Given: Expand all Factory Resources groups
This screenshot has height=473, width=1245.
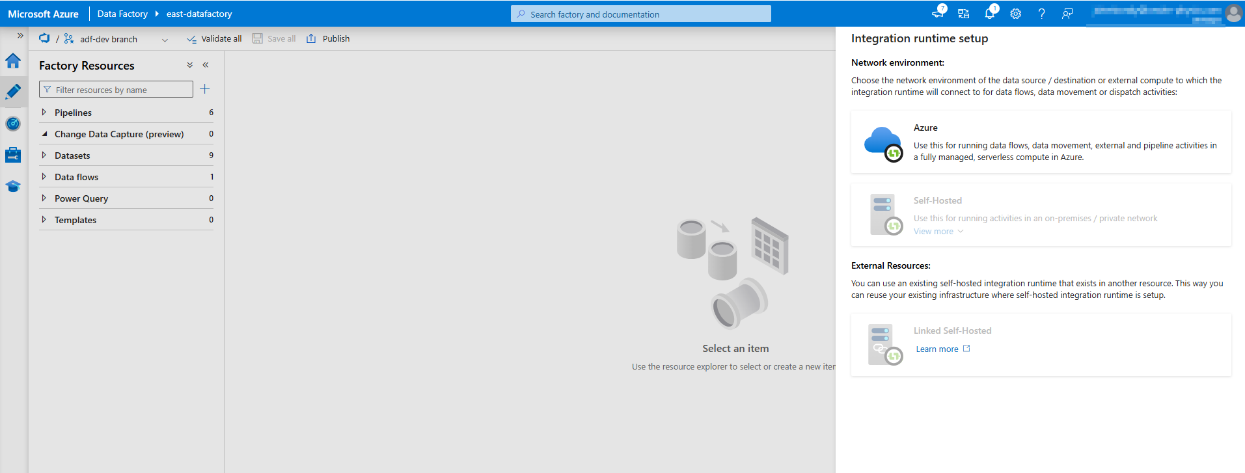Looking at the screenshot, I should tap(190, 65).
